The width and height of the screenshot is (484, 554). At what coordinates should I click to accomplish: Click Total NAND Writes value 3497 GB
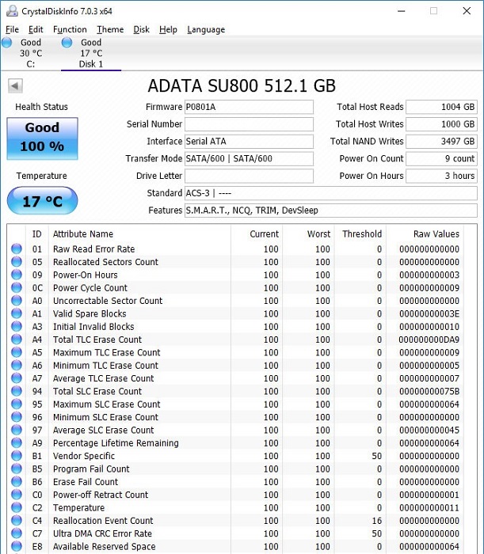pos(441,142)
